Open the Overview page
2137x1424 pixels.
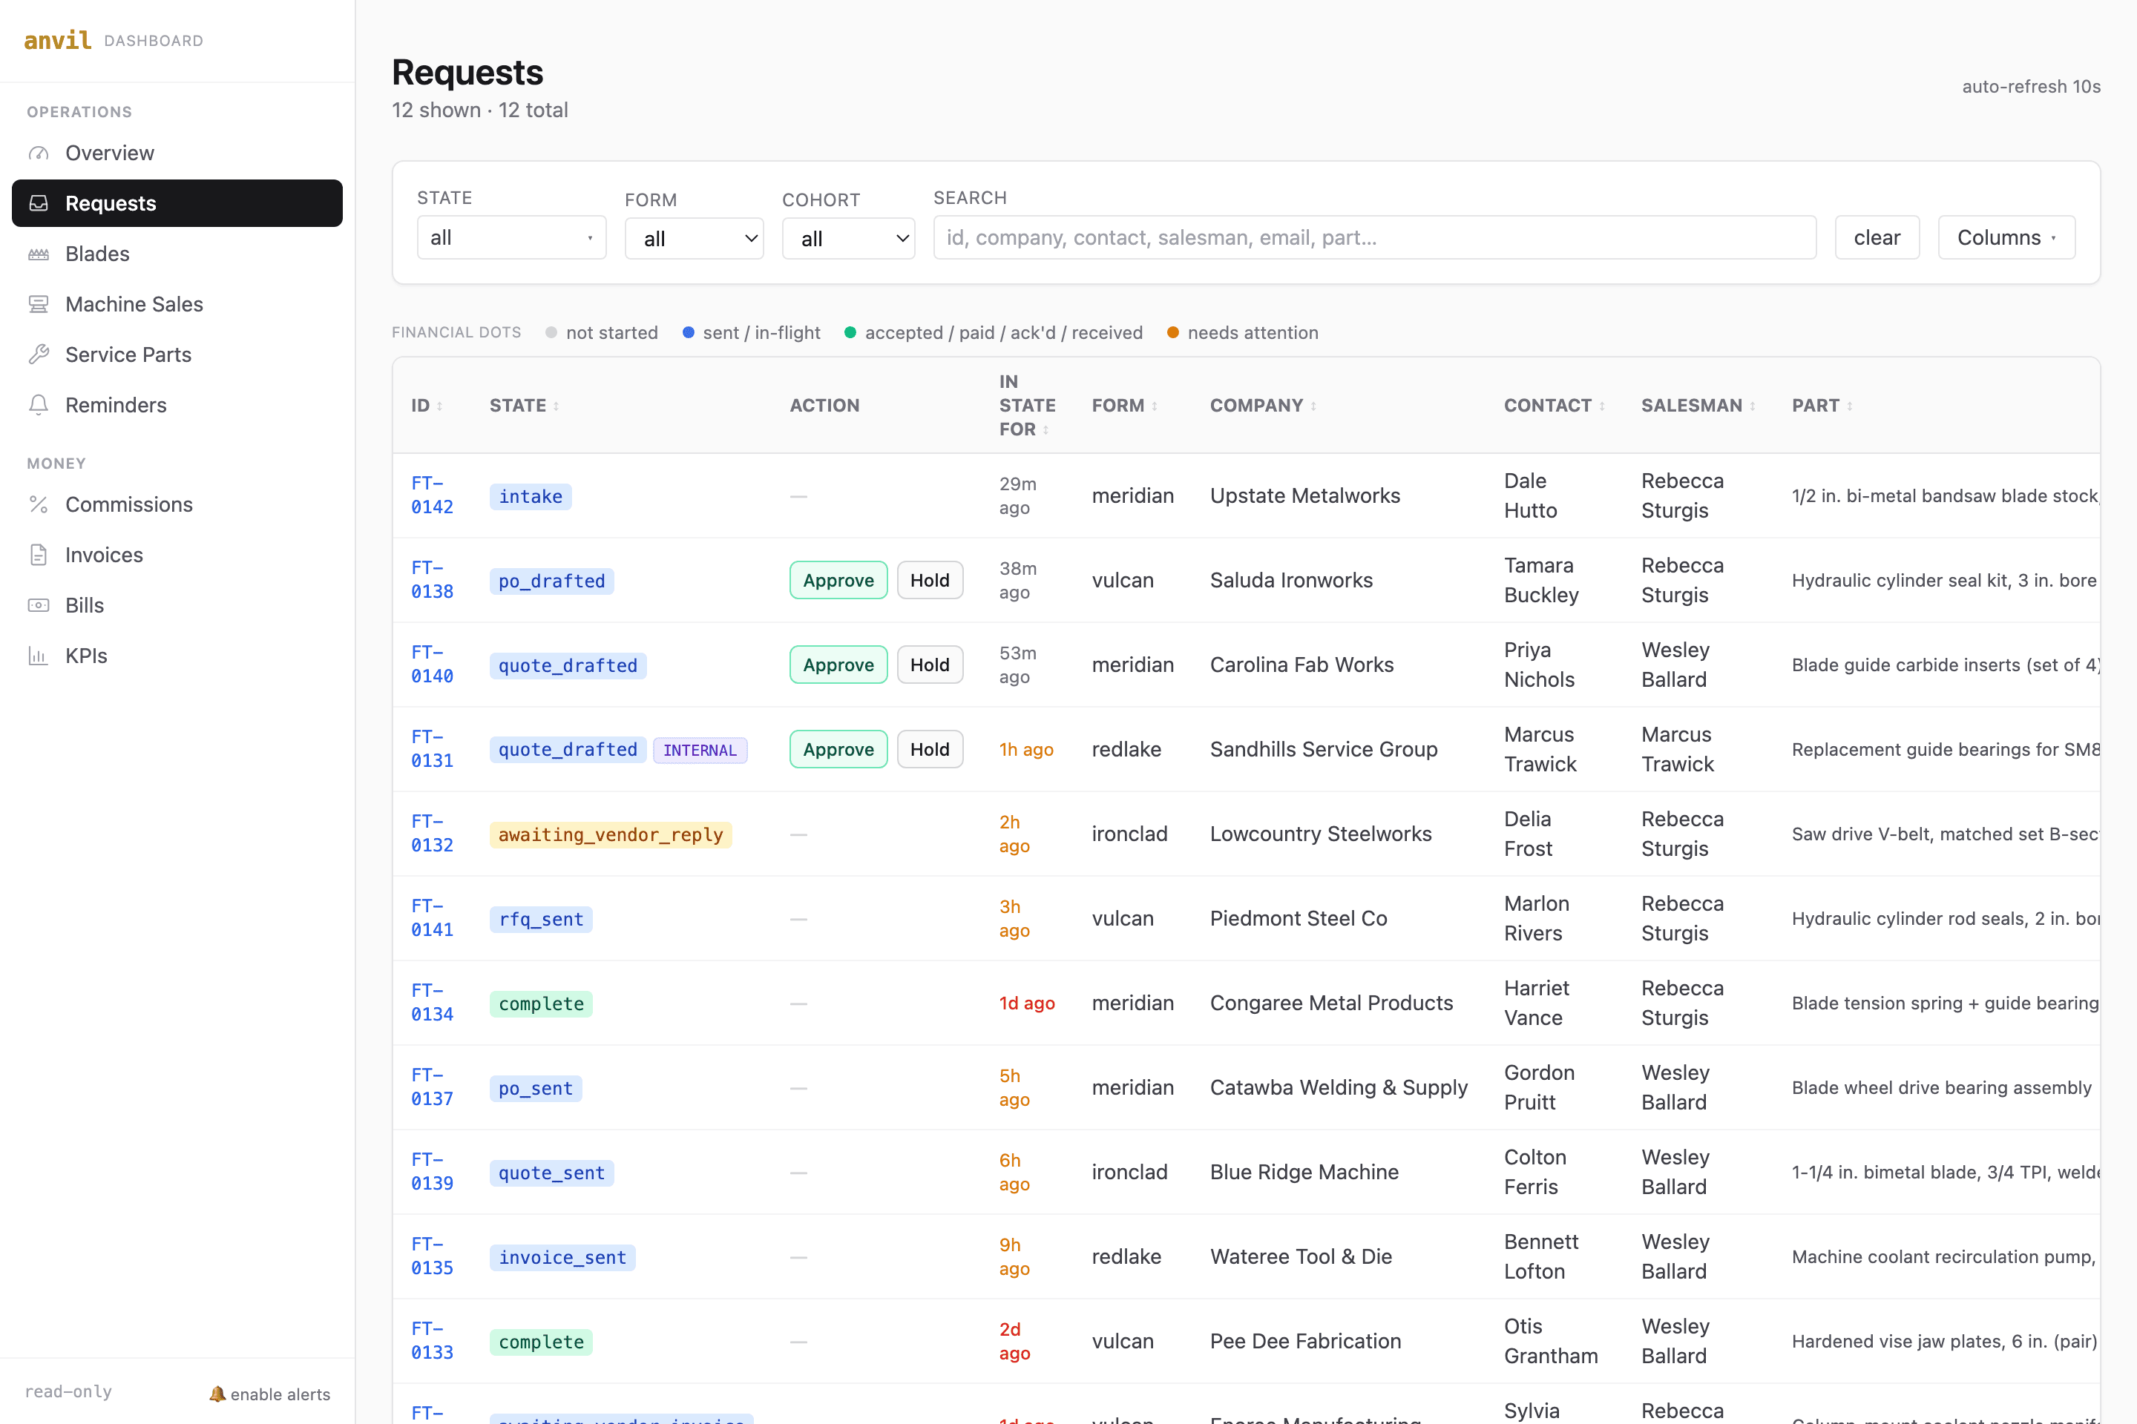point(177,153)
